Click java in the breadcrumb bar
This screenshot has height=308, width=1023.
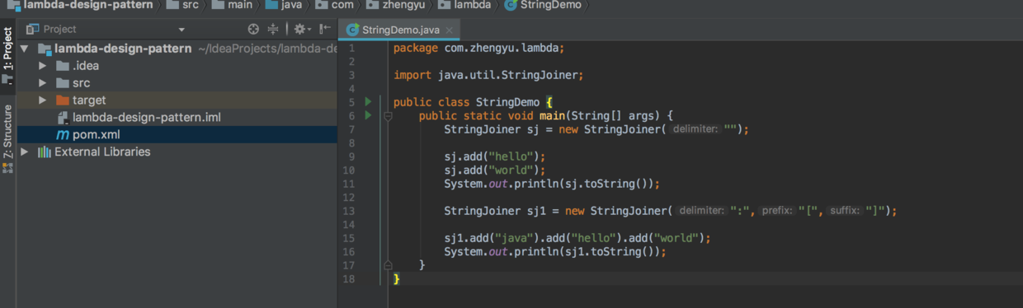click(x=284, y=5)
